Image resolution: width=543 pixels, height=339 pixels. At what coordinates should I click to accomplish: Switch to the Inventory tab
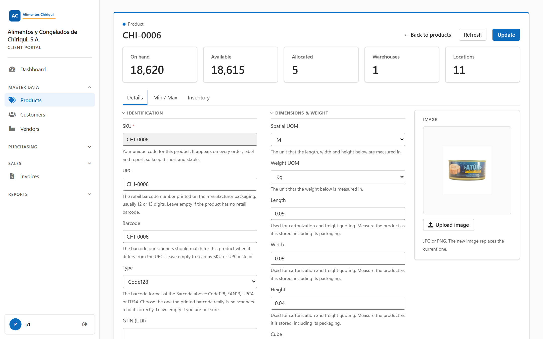click(x=199, y=97)
